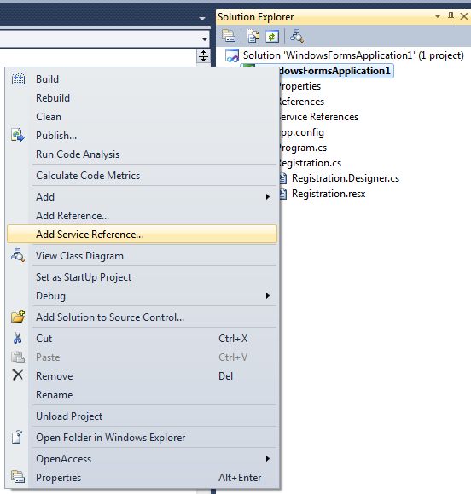Toggle the Solution Explorer auto-hide pin
Viewport: 471px width, 494px height.
click(x=451, y=16)
